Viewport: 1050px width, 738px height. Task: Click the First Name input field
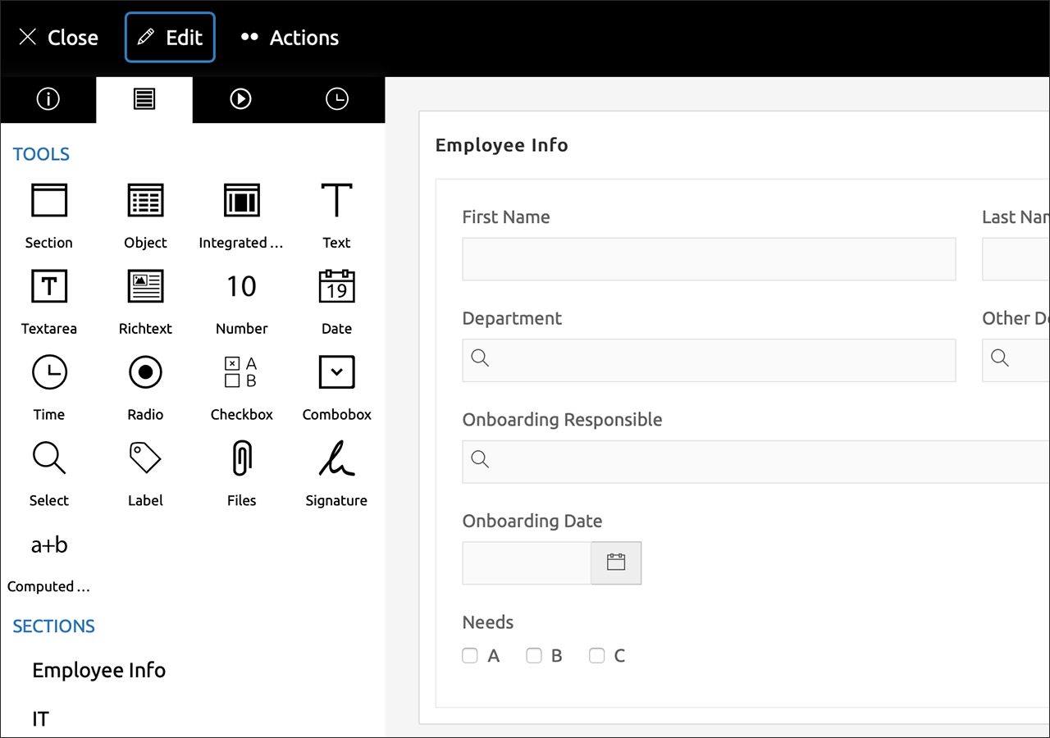click(709, 259)
